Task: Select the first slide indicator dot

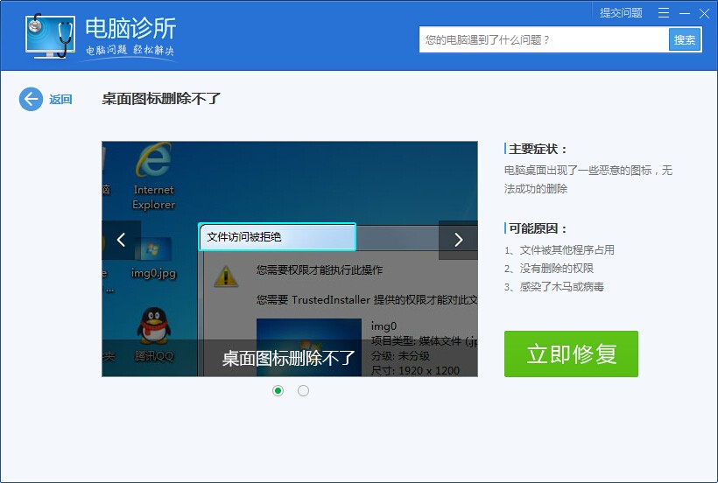Action: click(278, 390)
